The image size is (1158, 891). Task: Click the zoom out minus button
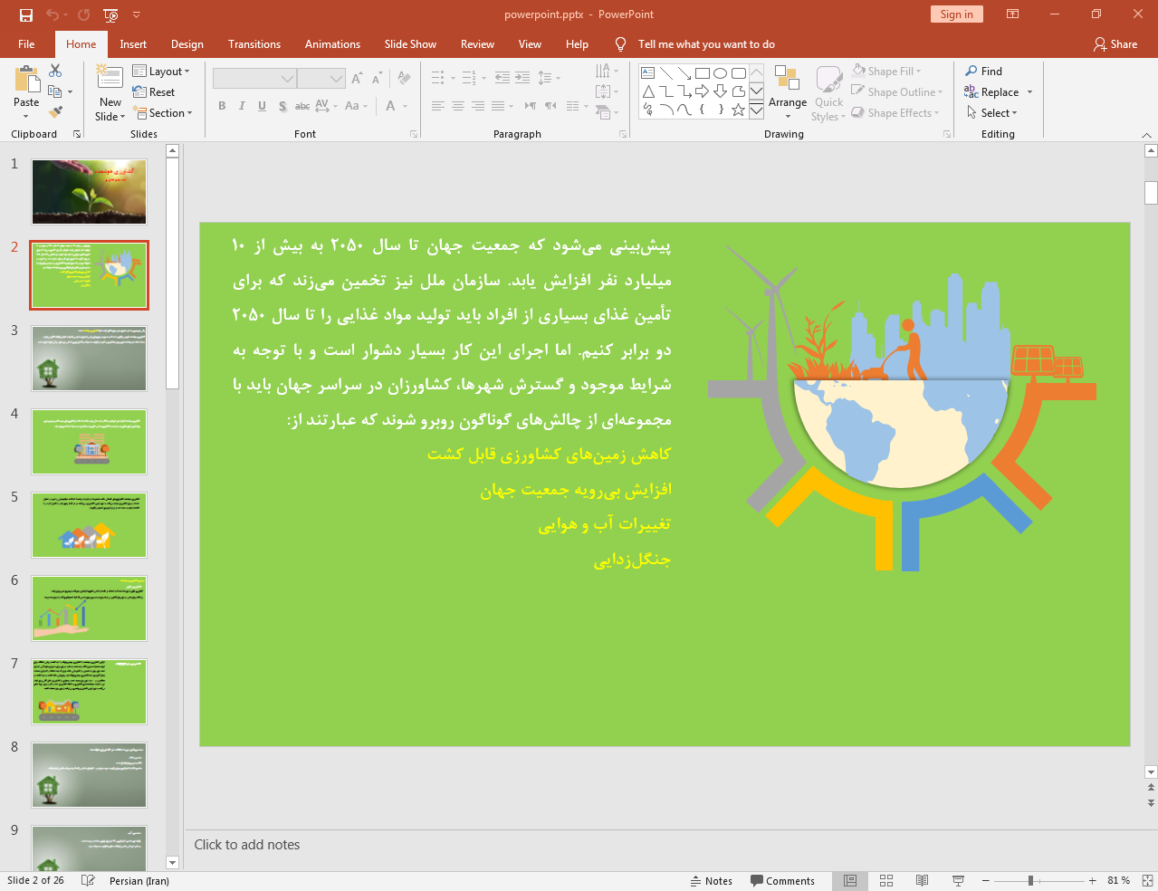coord(986,880)
